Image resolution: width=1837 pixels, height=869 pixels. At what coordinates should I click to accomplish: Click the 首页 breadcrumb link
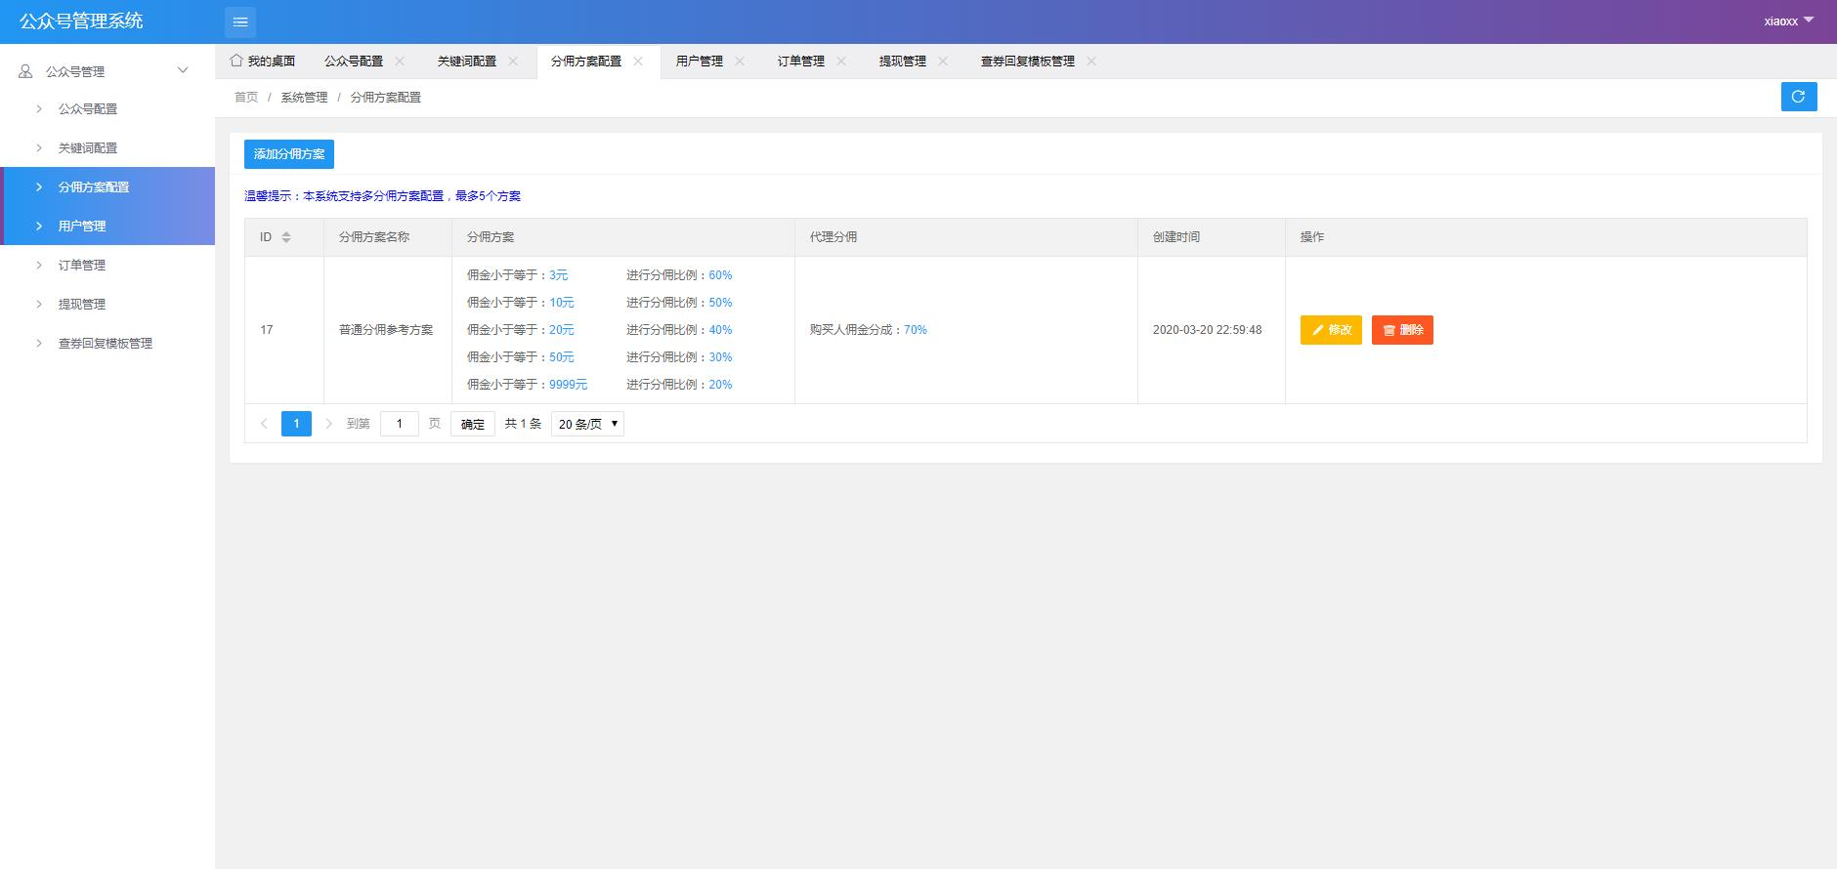(x=246, y=97)
